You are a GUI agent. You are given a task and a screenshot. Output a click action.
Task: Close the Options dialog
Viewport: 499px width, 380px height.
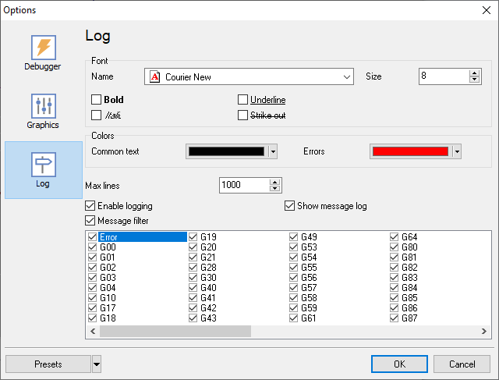[x=487, y=10]
